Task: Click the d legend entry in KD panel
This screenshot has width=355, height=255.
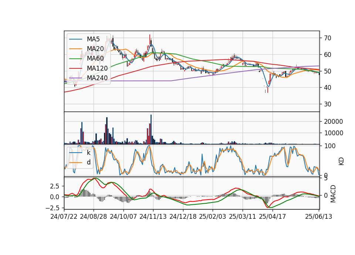Action: click(89, 162)
